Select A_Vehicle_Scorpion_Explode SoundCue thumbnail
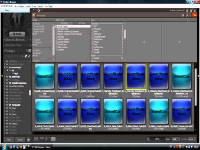The height and width of the screenshot is (150, 200). 159,111
